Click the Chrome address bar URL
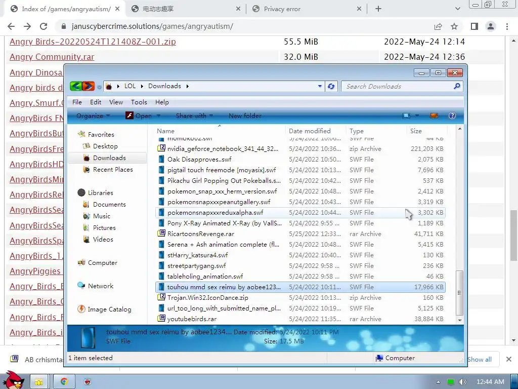The height and width of the screenshot is (389, 518). tap(152, 26)
